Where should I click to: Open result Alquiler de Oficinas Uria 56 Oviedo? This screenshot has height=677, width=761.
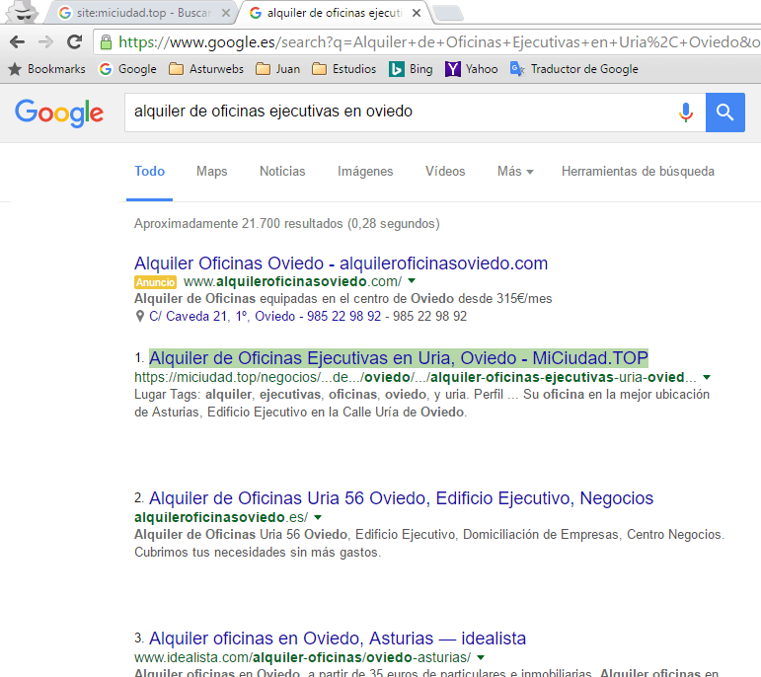pos(401,498)
